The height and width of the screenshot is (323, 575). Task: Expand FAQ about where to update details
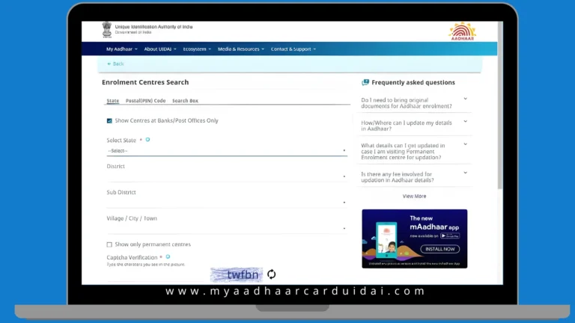[x=414, y=126]
